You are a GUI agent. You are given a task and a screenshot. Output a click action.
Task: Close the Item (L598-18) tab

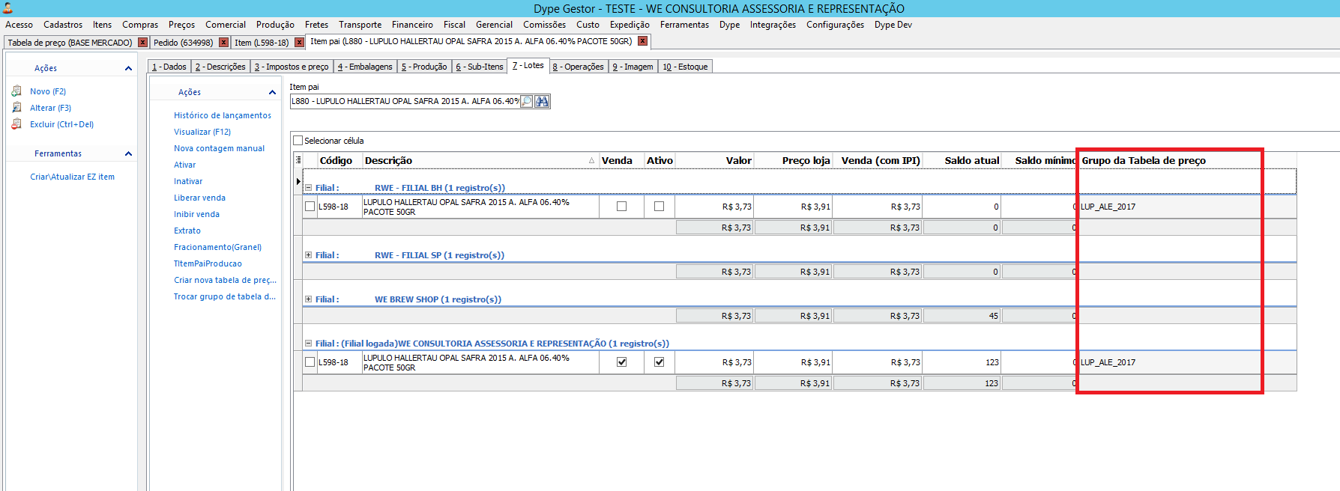pos(299,43)
